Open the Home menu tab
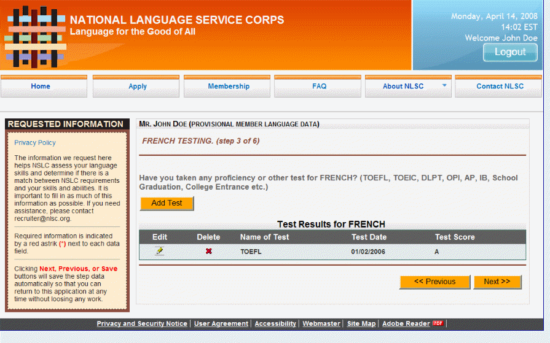Image resolution: width=550 pixels, height=343 pixels. click(44, 86)
